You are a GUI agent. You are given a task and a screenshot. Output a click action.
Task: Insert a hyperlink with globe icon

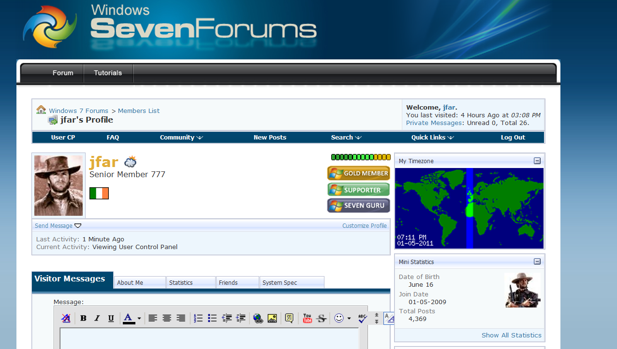(258, 318)
